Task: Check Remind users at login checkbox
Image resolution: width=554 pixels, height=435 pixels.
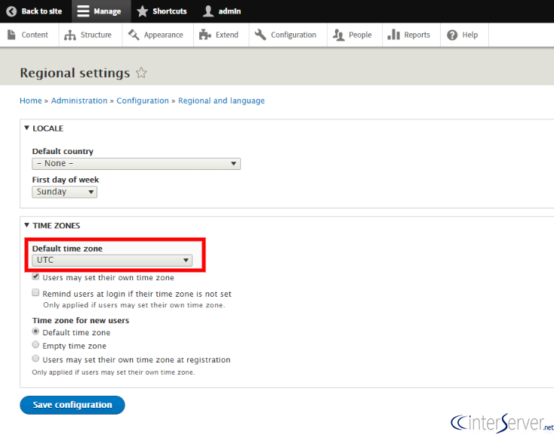Action: point(35,292)
